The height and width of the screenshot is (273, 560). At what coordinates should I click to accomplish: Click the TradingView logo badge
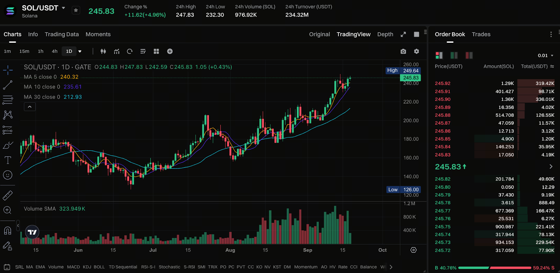click(x=32, y=232)
